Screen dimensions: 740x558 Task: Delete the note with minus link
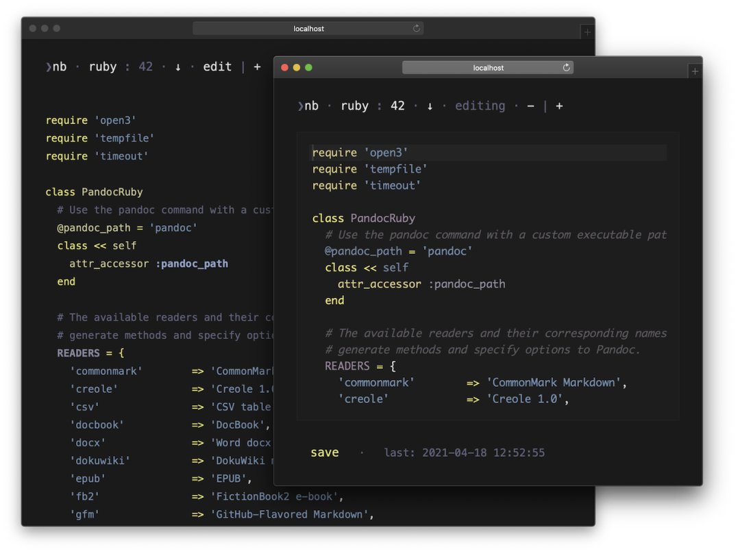click(x=531, y=107)
